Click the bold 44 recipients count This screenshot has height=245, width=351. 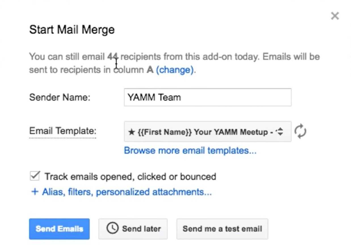[x=112, y=57]
